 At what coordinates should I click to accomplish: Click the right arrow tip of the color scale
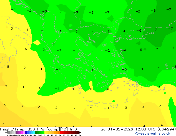80,133
